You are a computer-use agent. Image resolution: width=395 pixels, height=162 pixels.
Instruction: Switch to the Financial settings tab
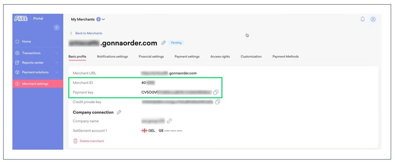click(x=151, y=57)
